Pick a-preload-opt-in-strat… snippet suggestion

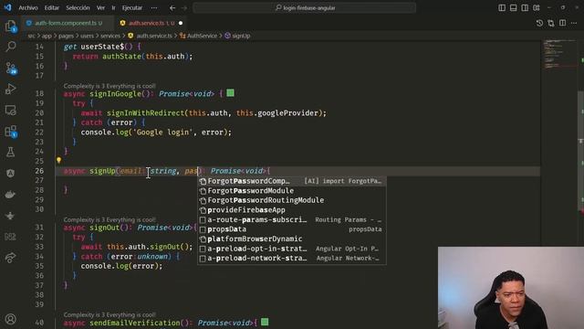coord(292,249)
